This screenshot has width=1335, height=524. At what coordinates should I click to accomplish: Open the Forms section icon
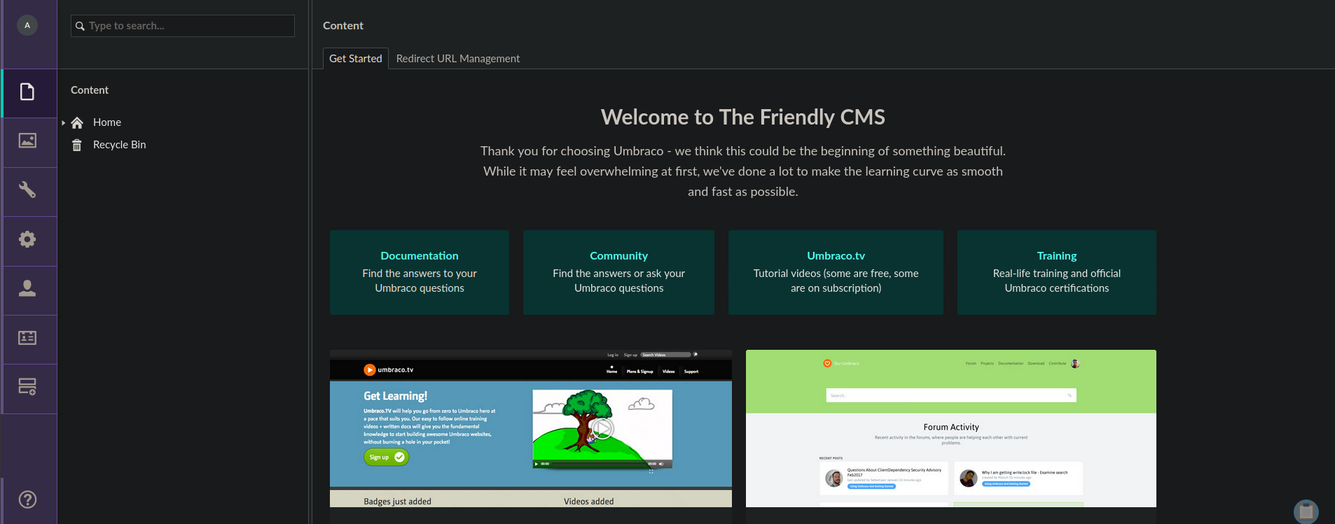click(x=27, y=387)
